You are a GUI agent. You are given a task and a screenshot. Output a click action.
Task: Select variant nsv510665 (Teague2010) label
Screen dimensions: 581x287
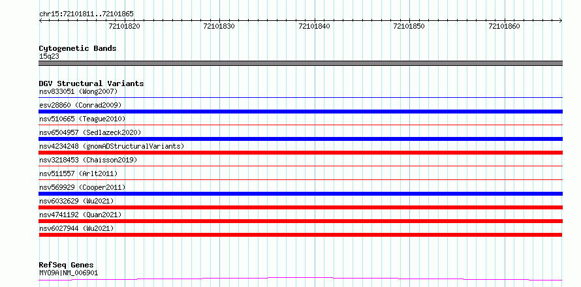tap(82, 119)
